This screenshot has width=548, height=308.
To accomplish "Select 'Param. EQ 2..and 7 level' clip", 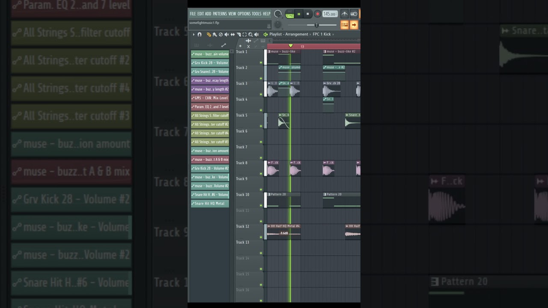I will (210, 107).
